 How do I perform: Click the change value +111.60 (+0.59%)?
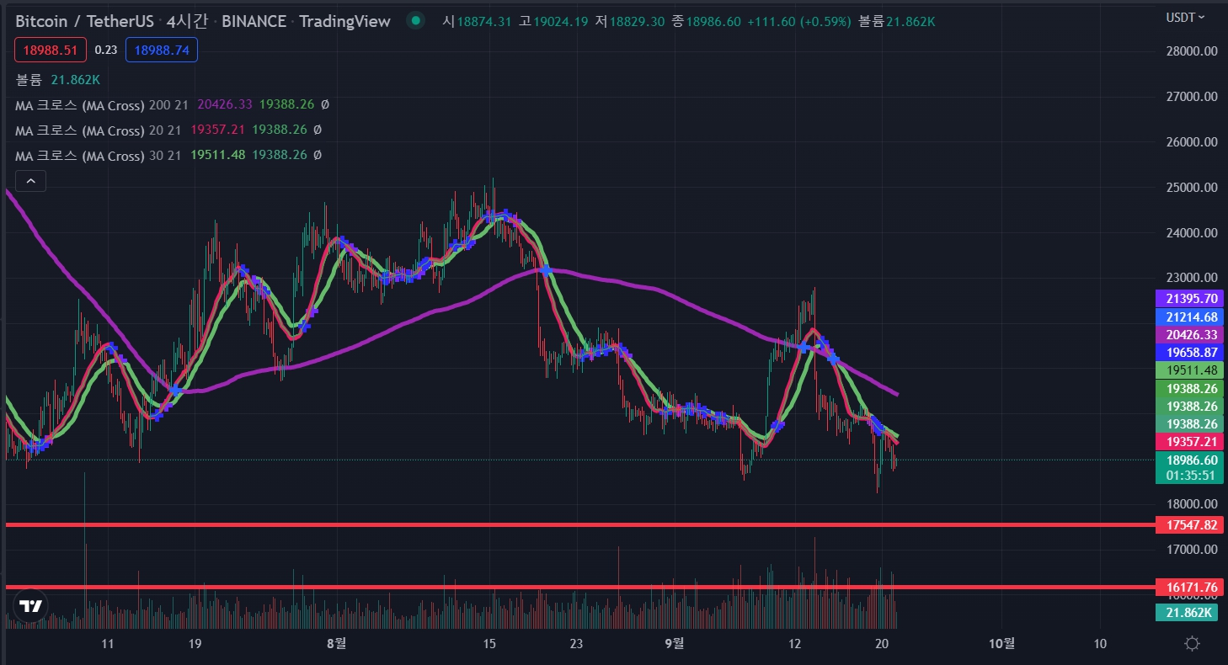(x=799, y=21)
